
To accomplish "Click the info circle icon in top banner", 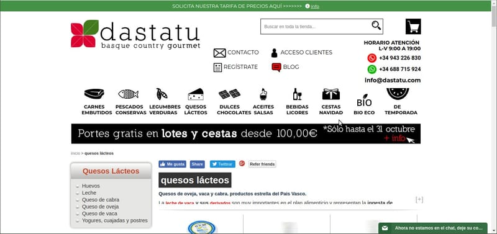I will (307, 6).
